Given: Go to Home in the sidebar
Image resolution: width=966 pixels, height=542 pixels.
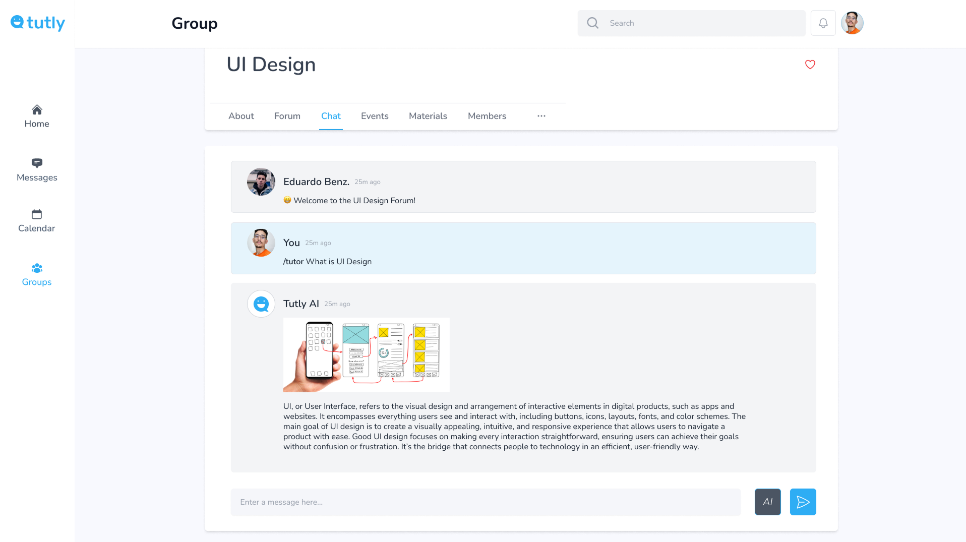Looking at the screenshot, I should [37, 116].
